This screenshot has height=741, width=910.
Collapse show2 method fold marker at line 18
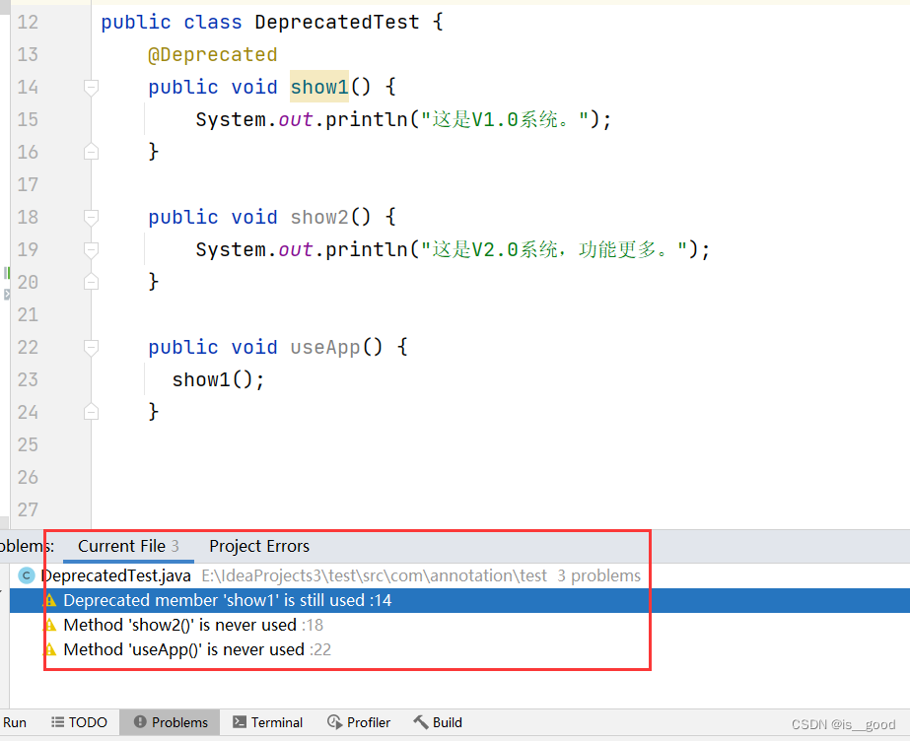(x=91, y=218)
